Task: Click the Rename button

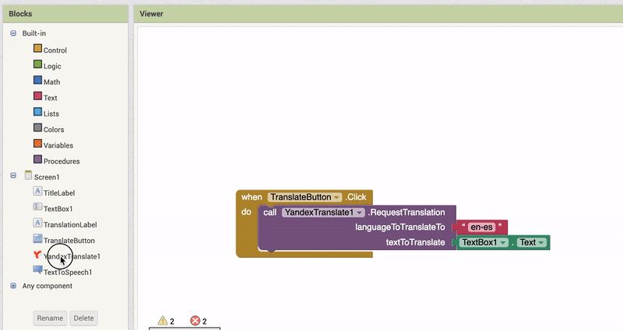Action: coord(50,318)
